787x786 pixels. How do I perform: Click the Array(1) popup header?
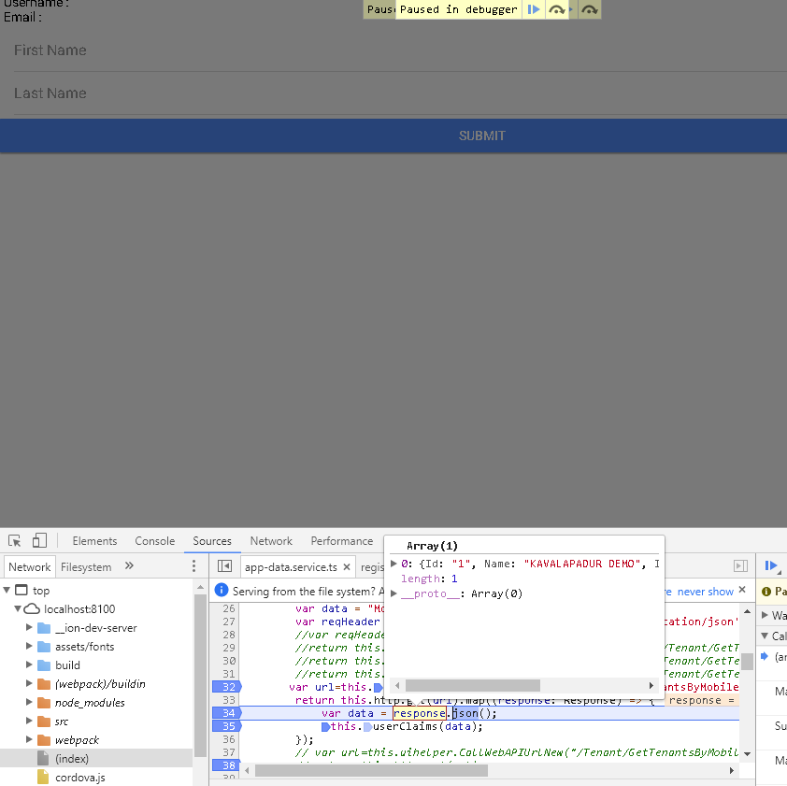tap(432, 546)
